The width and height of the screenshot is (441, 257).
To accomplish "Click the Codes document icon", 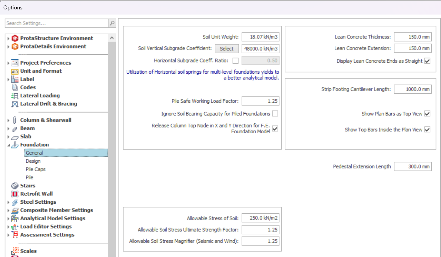I will click(15, 87).
